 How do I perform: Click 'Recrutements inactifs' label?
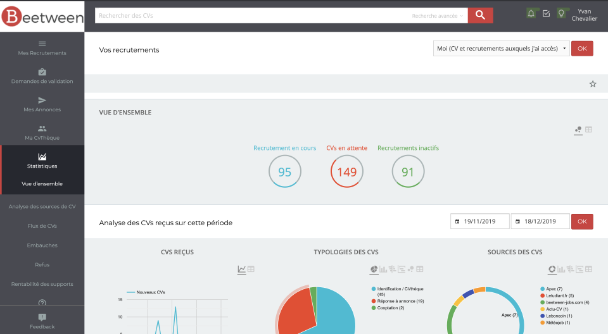pos(408,148)
